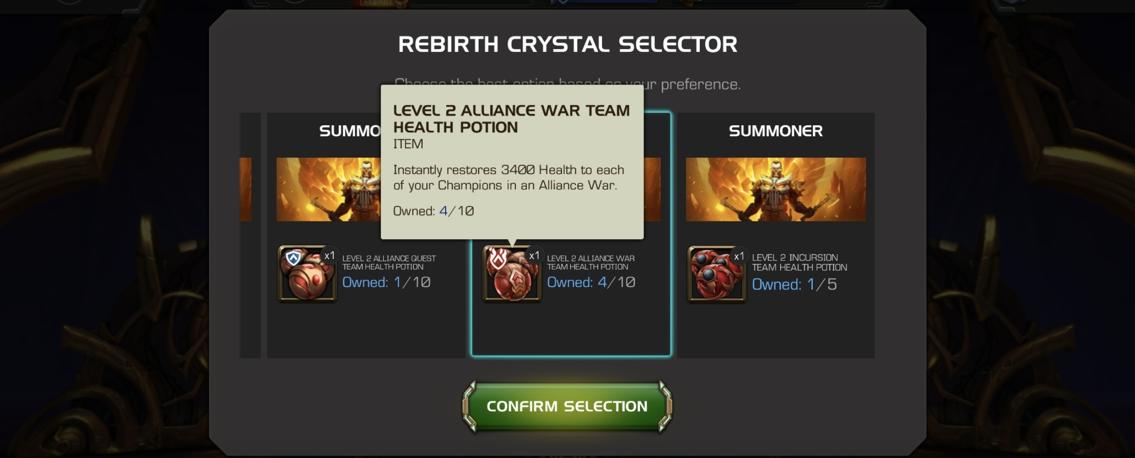
Task: Tap the Alliance War Team Health Potion icon
Action: [x=512, y=274]
